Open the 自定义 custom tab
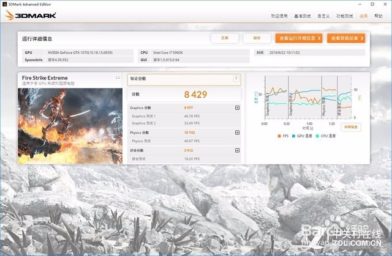This screenshot has height=256, width=392. pos(323,16)
